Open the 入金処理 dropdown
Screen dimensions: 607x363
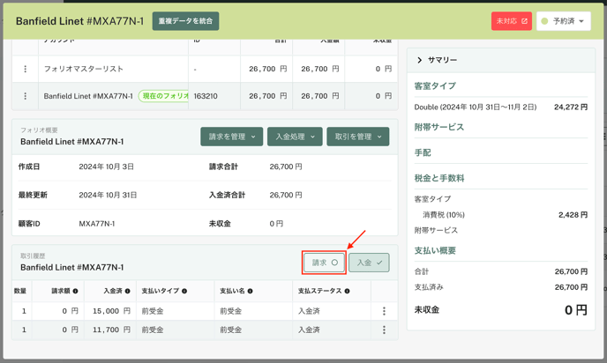[x=295, y=137]
